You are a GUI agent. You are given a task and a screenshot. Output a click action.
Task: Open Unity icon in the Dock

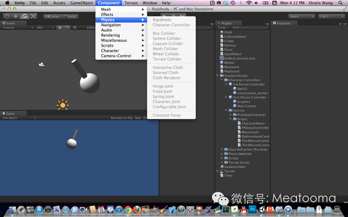click(261, 209)
